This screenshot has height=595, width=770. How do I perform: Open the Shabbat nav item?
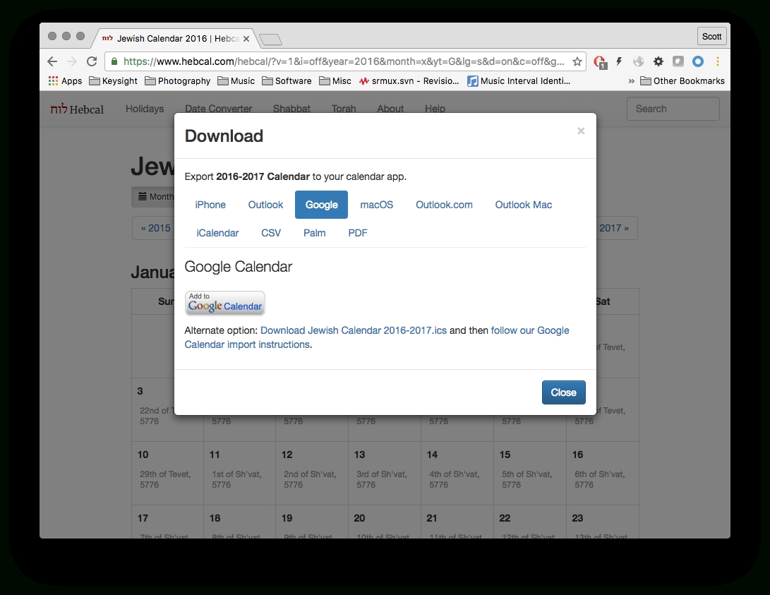coord(291,109)
